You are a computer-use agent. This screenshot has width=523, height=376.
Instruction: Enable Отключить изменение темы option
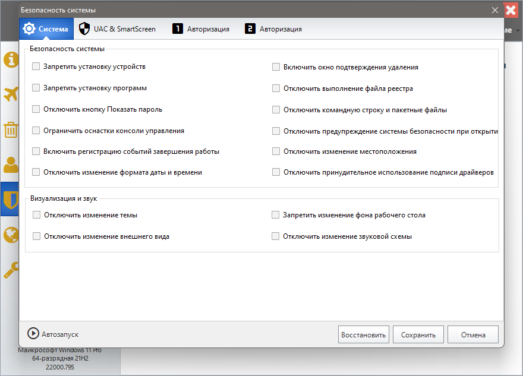(37, 215)
